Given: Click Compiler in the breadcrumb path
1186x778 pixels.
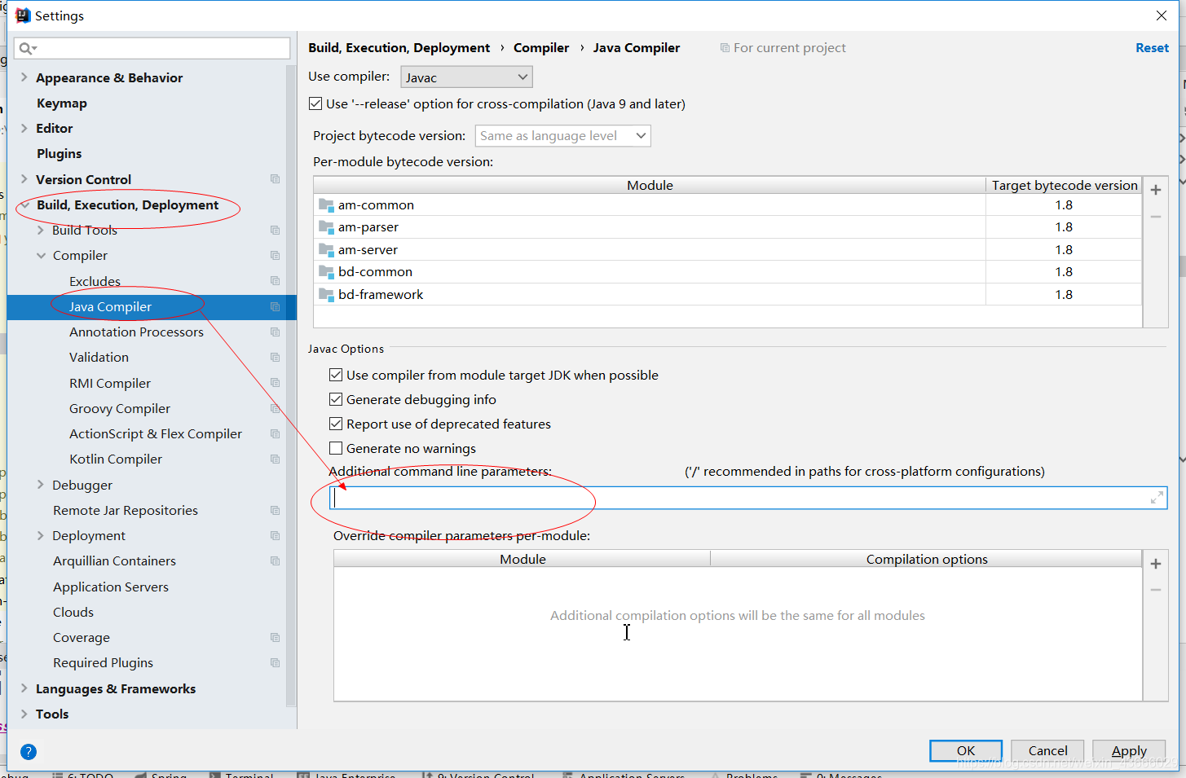Looking at the screenshot, I should point(541,48).
